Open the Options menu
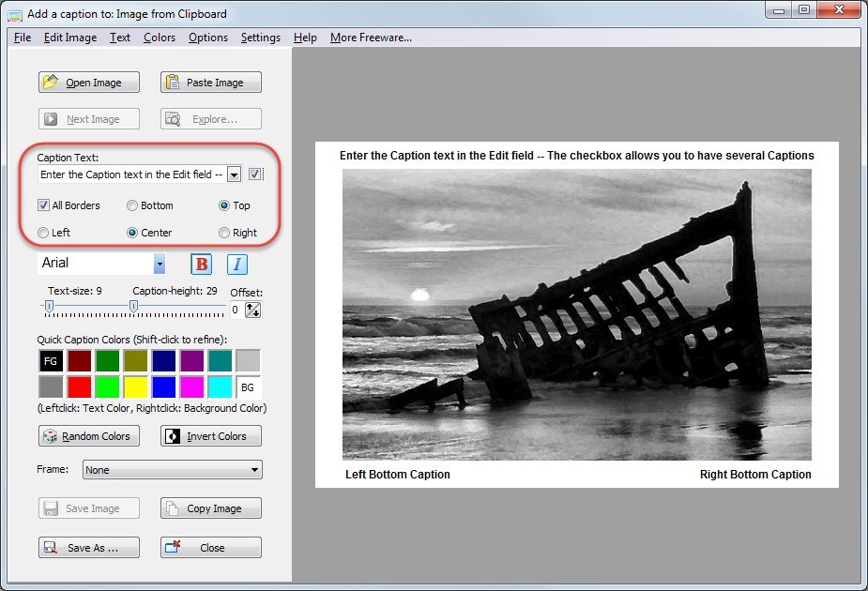This screenshot has width=868, height=591. pyautogui.click(x=207, y=38)
